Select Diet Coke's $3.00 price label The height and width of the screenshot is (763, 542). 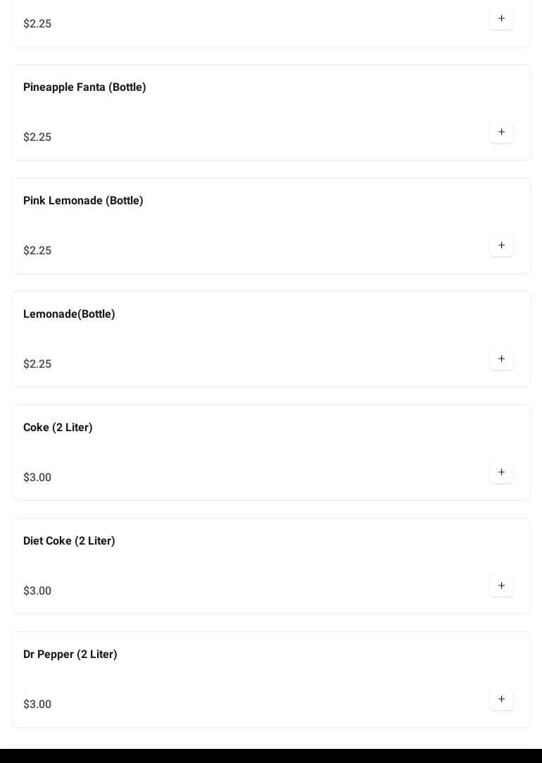[x=37, y=591]
